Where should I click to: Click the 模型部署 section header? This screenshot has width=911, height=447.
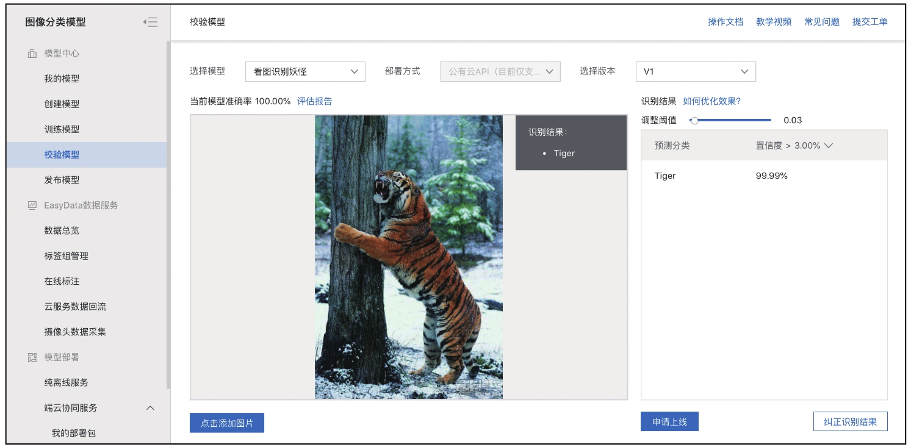(62, 357)
